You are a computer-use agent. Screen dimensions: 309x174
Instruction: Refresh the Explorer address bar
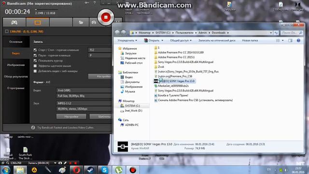(276, 33)
